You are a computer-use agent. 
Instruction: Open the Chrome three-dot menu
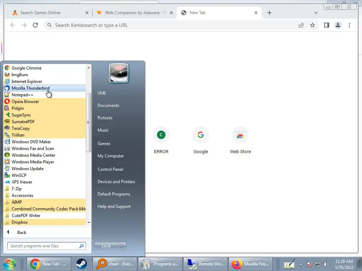[349, 25]
